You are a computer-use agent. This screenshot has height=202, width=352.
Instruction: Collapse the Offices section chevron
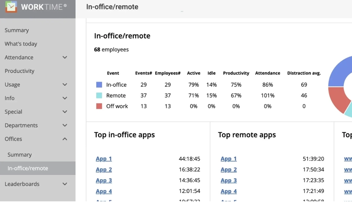pyautogui.click(x=65, y=139)
